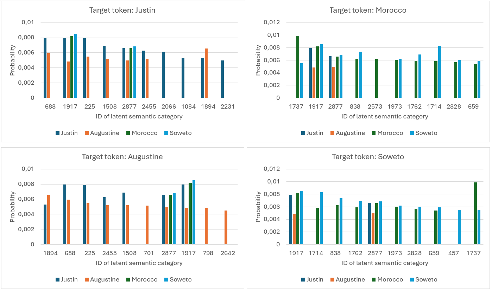Screen dimensions: 492x291
Task: Click x-axis label 2642 in Augustine chart
Action: 228,253
